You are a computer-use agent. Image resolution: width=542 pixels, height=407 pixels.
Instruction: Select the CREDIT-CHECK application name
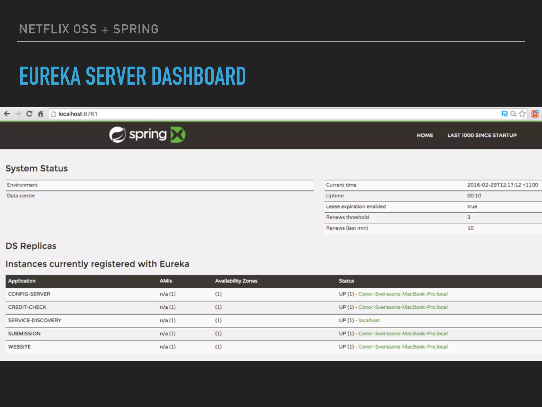tap(27, 307)
